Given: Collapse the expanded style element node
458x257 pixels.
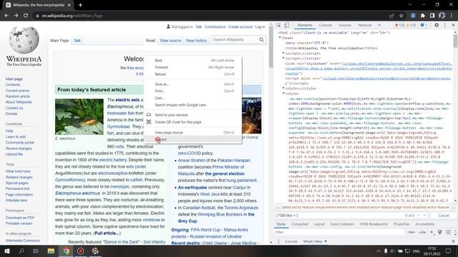Looking at the screenshot, I should (283, 94).
